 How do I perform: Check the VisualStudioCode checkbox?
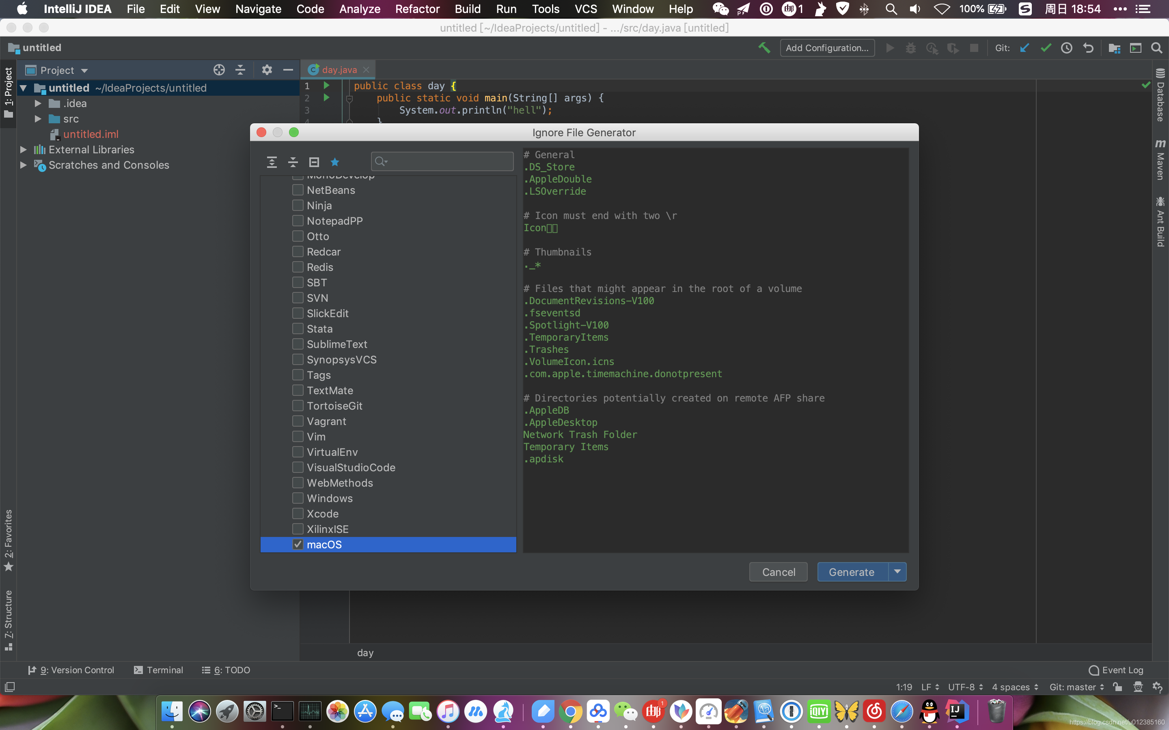(298, 467)
